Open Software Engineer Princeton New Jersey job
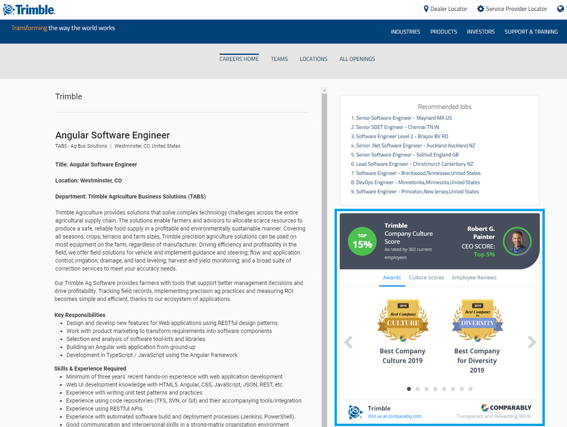567x427 pixels. 417,192
